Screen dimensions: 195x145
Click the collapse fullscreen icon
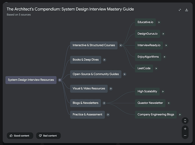pyautogui.click(x=180, y=10)
